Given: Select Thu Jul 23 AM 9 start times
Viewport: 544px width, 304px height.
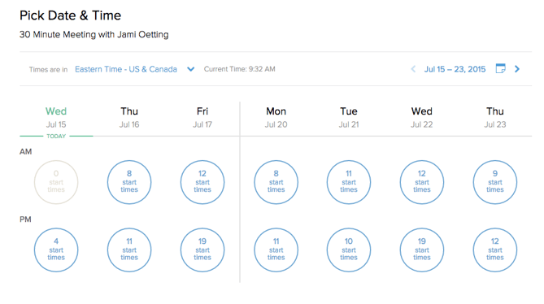Looking at the screenshot, I should click(495, 182).
